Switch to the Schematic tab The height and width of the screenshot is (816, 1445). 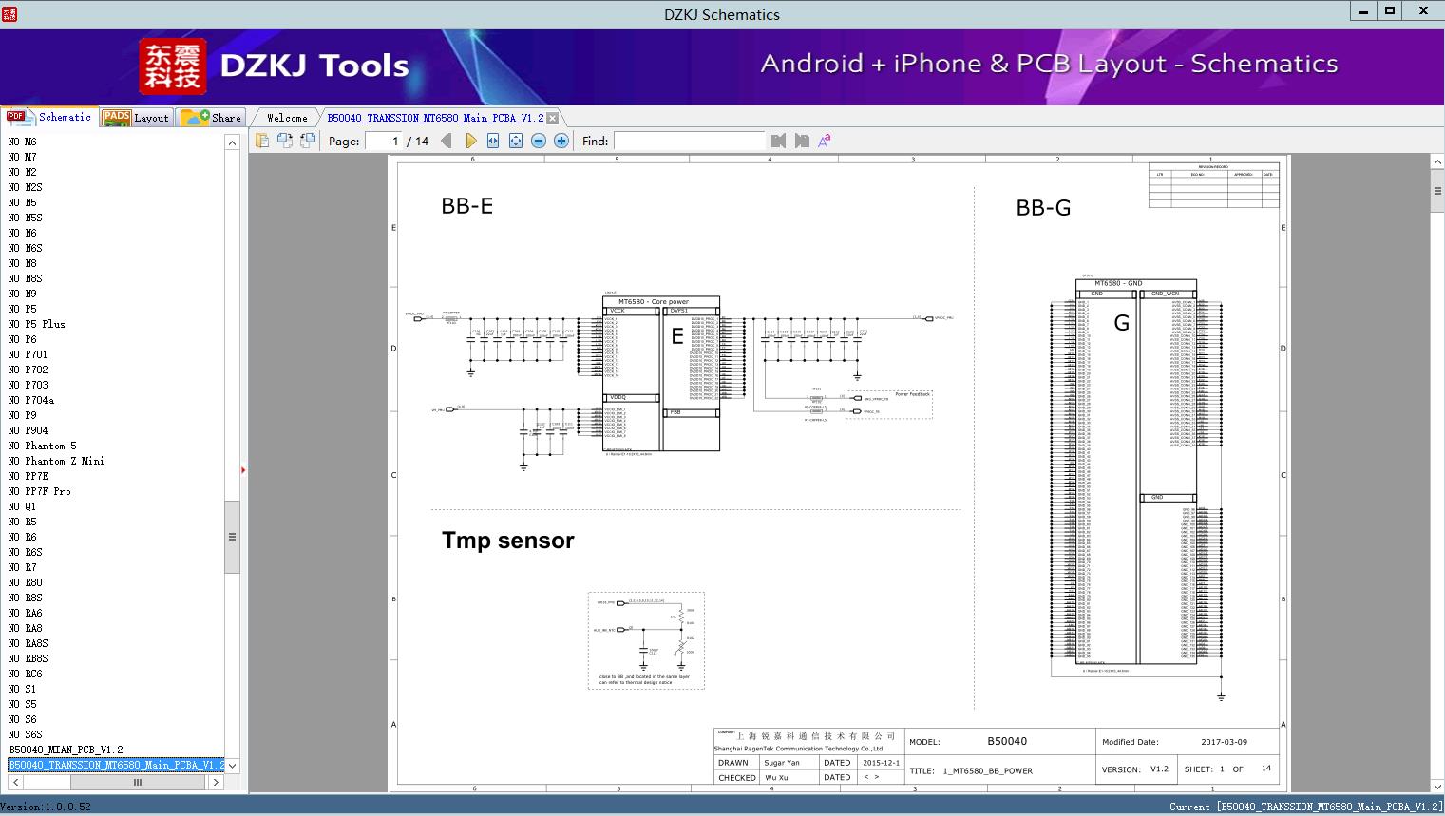(x=48, y=117)
